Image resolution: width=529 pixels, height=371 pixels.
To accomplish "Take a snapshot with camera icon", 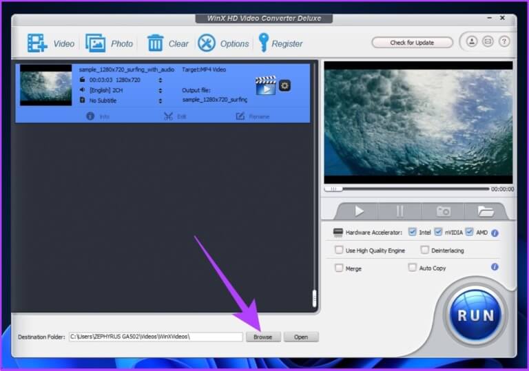I will tap(444, 211).
